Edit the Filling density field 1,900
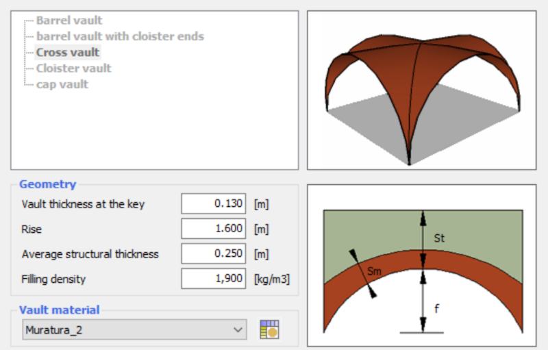 [x=214, y=279]
